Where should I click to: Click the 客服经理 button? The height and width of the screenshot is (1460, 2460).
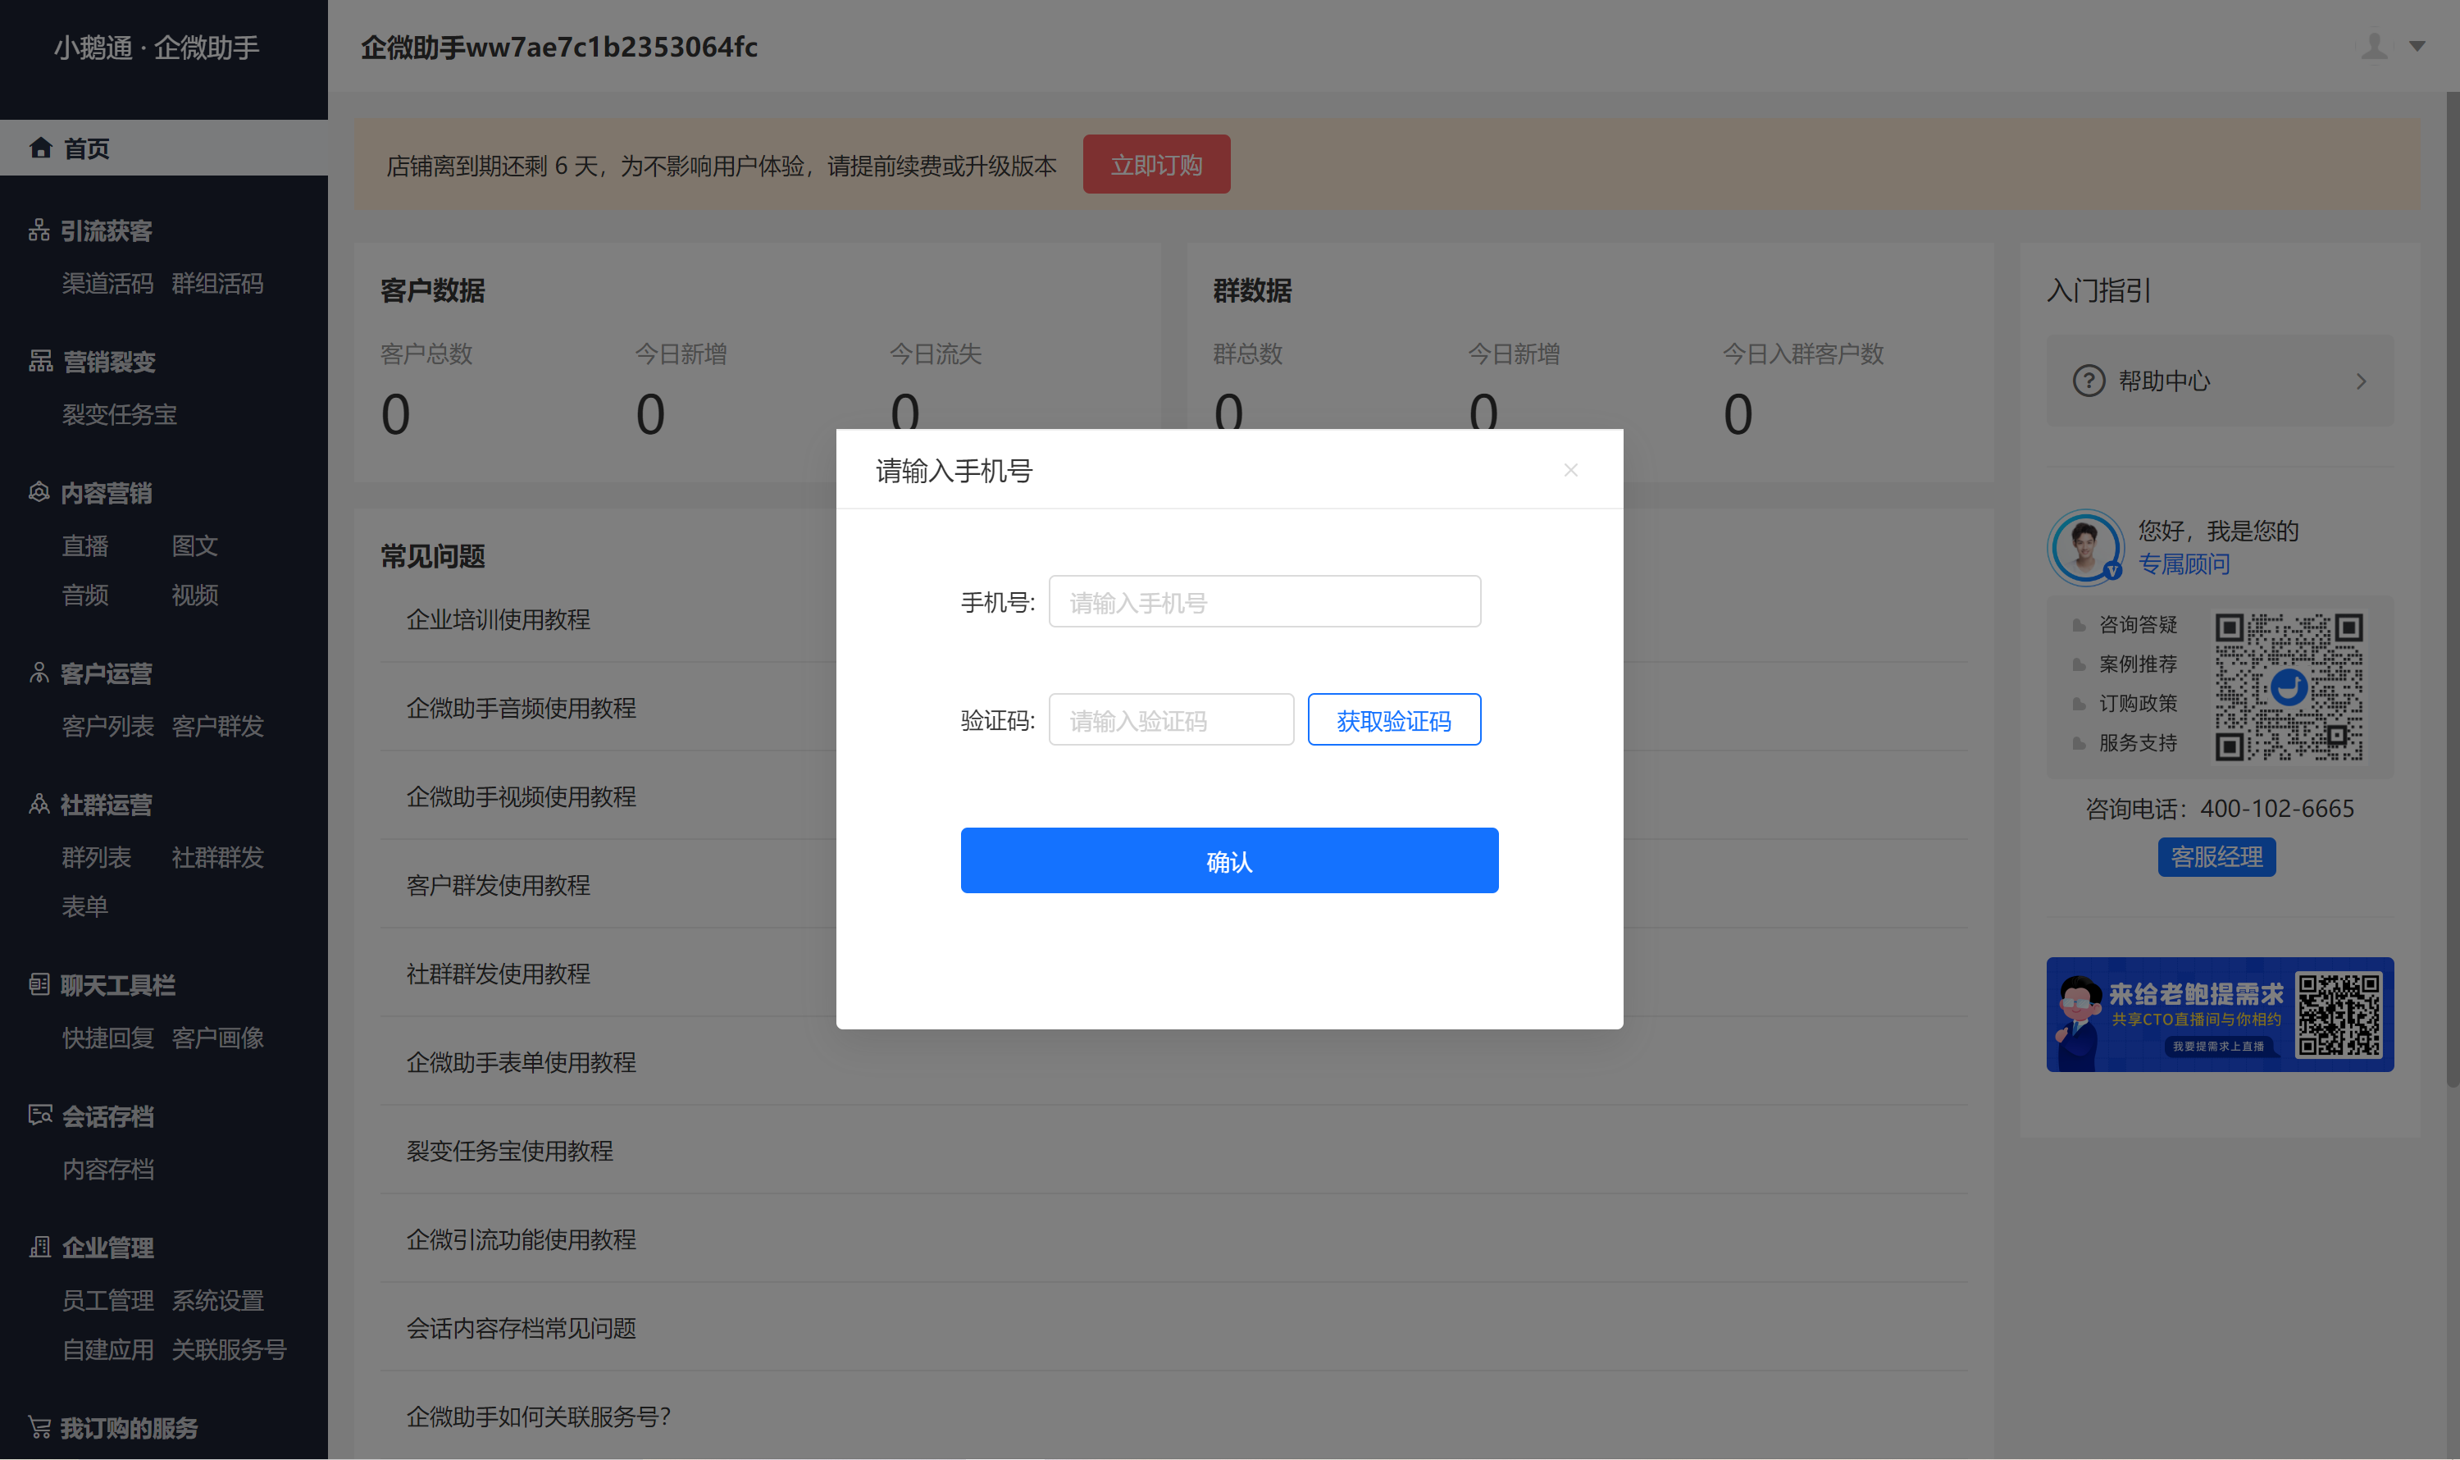tap(2217, 857)
